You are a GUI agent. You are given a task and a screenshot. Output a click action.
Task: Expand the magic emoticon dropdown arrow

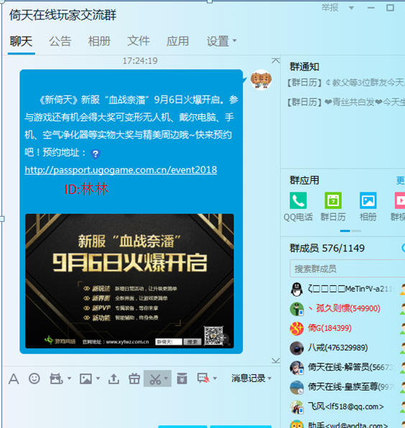tap(70, 378)
